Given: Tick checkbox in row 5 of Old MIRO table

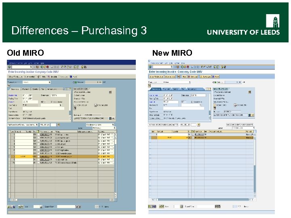Looking at the screenshot, I should point(38,147).
